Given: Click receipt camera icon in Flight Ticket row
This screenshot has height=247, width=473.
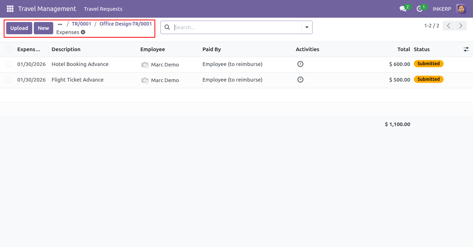Looking at the screenshot, I should pyautogui.click(x=145, y=80).
